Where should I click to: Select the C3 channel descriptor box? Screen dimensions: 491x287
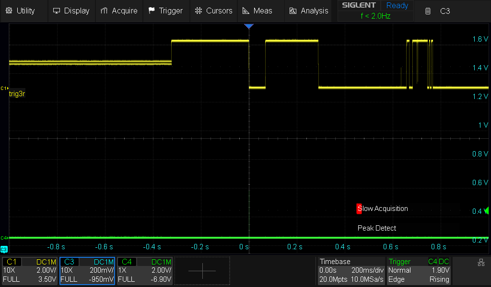[x=87, y=271]
